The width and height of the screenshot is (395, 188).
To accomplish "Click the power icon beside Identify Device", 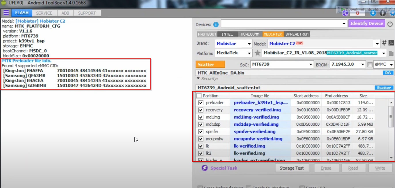I will click(390, 24).
